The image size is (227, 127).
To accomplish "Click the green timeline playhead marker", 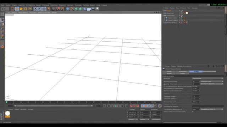I will 6,102.
